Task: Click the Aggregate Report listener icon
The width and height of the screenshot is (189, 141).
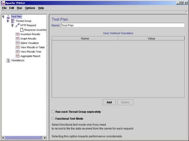Action: click(17, 56)
